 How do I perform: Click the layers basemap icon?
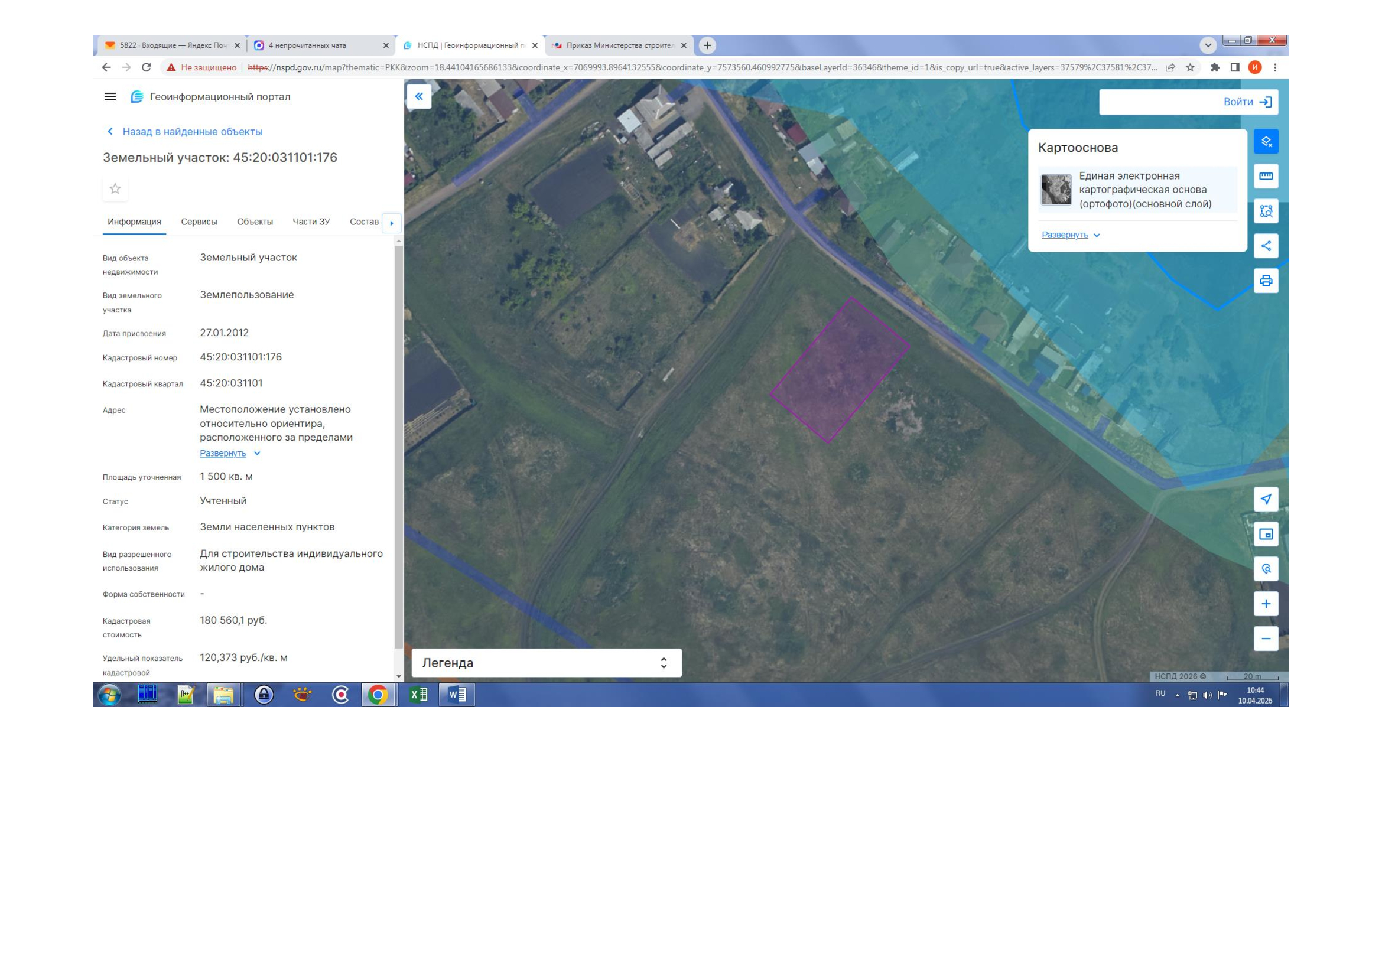click(x=1265, y=141)
